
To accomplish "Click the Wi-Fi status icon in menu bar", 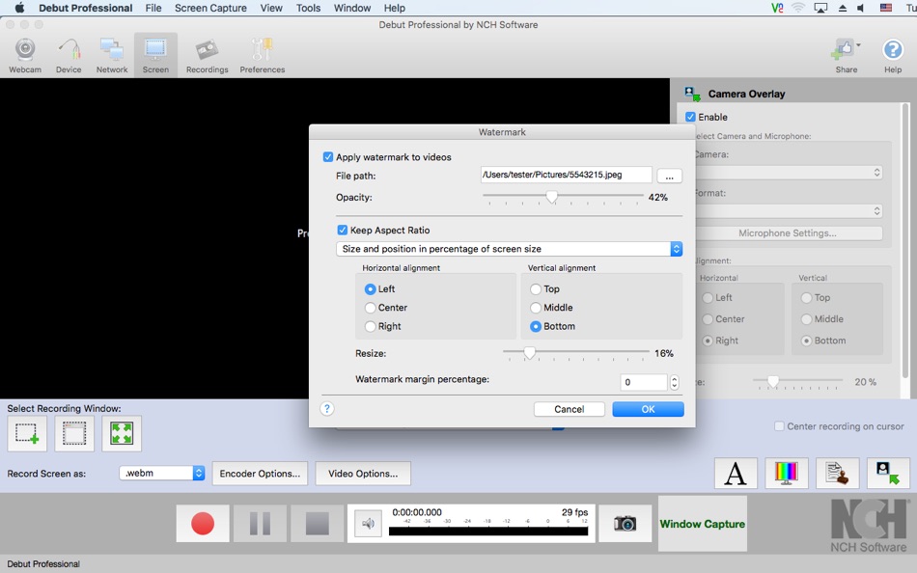I will 797,8.
